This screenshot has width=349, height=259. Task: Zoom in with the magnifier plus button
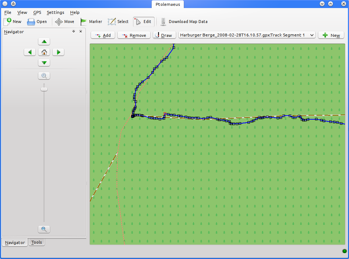pyautogui.click(x=44, y=76)
